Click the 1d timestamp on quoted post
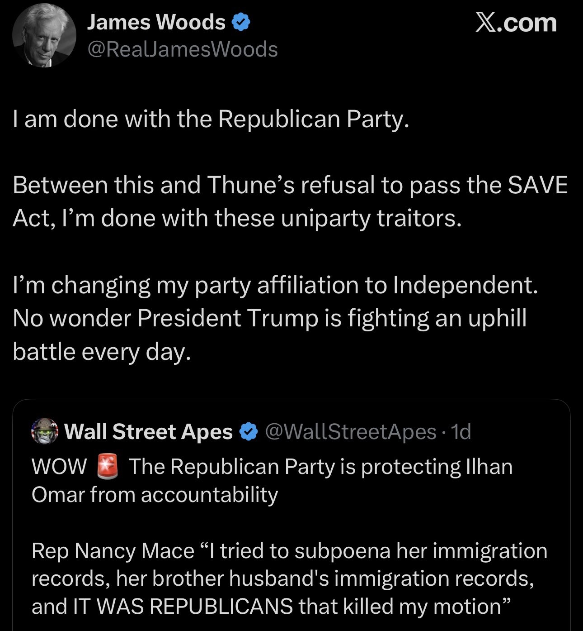583x631 pixels. coord(461,432)
